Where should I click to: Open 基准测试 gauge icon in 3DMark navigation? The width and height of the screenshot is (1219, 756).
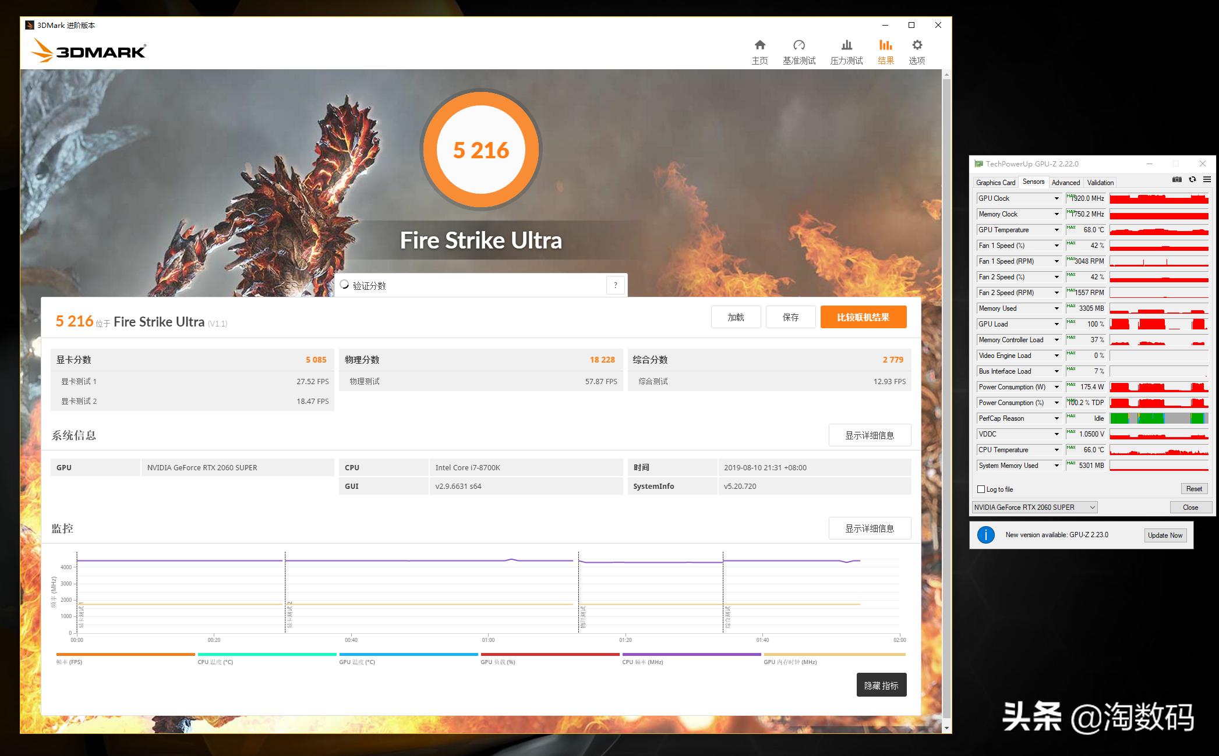click(x=800, y=45)
